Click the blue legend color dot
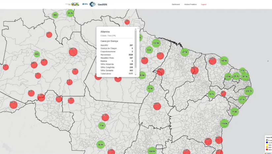 [267, 142]
